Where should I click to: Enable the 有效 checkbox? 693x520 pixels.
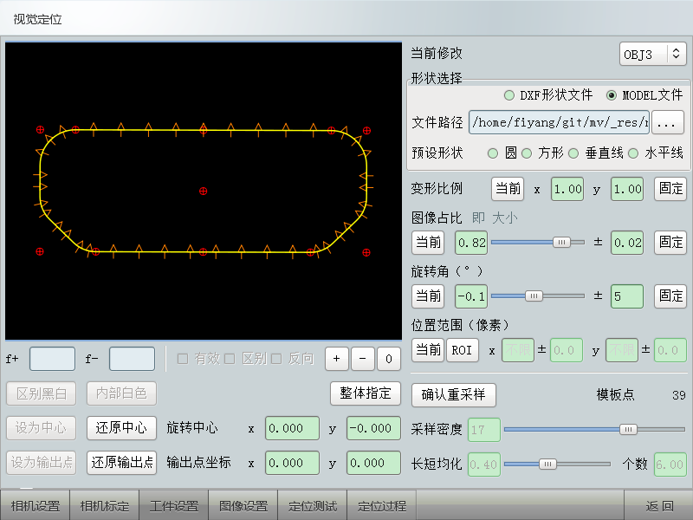point(183,359)
